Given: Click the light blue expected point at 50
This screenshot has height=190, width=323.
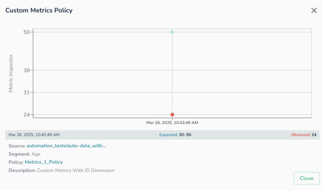Looking at the screenshot, I should tap(172, 32).
